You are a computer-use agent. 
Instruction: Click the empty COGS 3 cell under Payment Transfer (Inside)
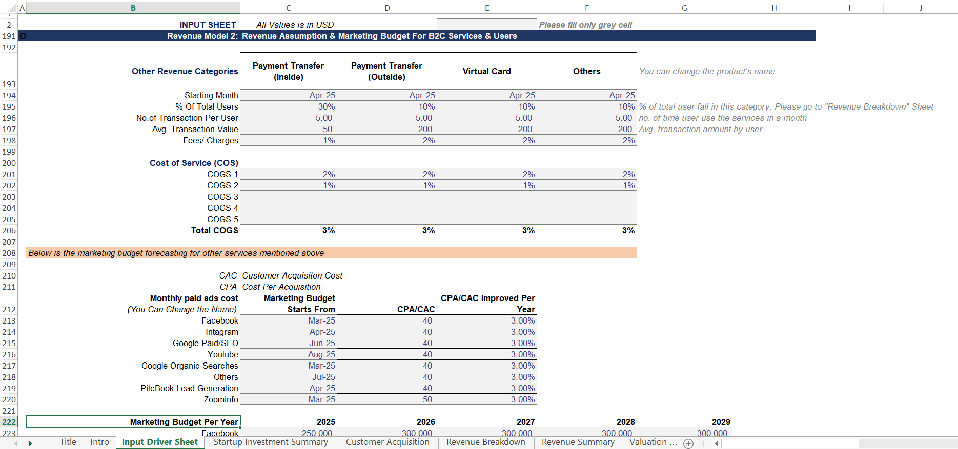point(289,197)
